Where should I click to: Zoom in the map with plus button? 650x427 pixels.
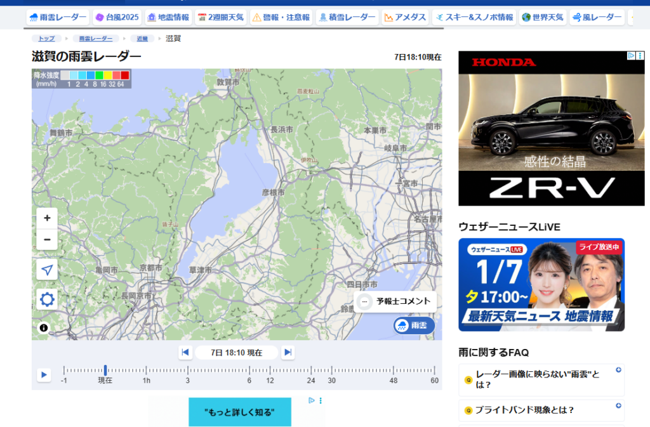coord(47,218)
